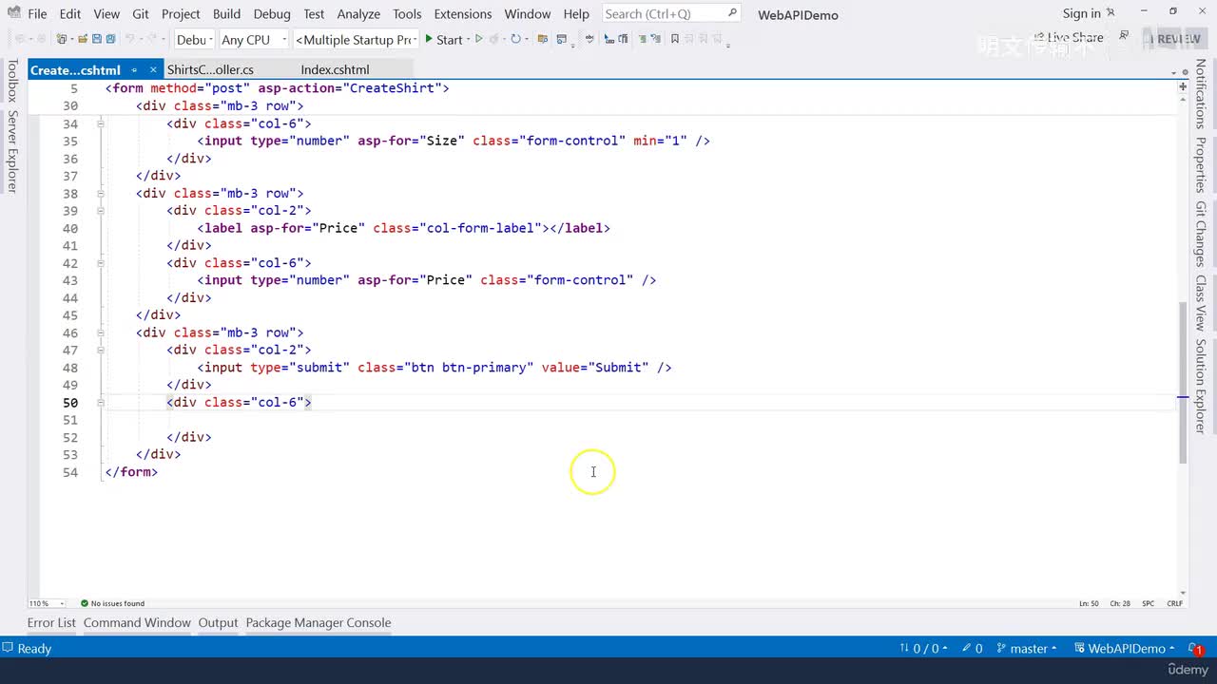Open the Analyze menu
This screenshot has width=1217, height=684.
point(358,13)
